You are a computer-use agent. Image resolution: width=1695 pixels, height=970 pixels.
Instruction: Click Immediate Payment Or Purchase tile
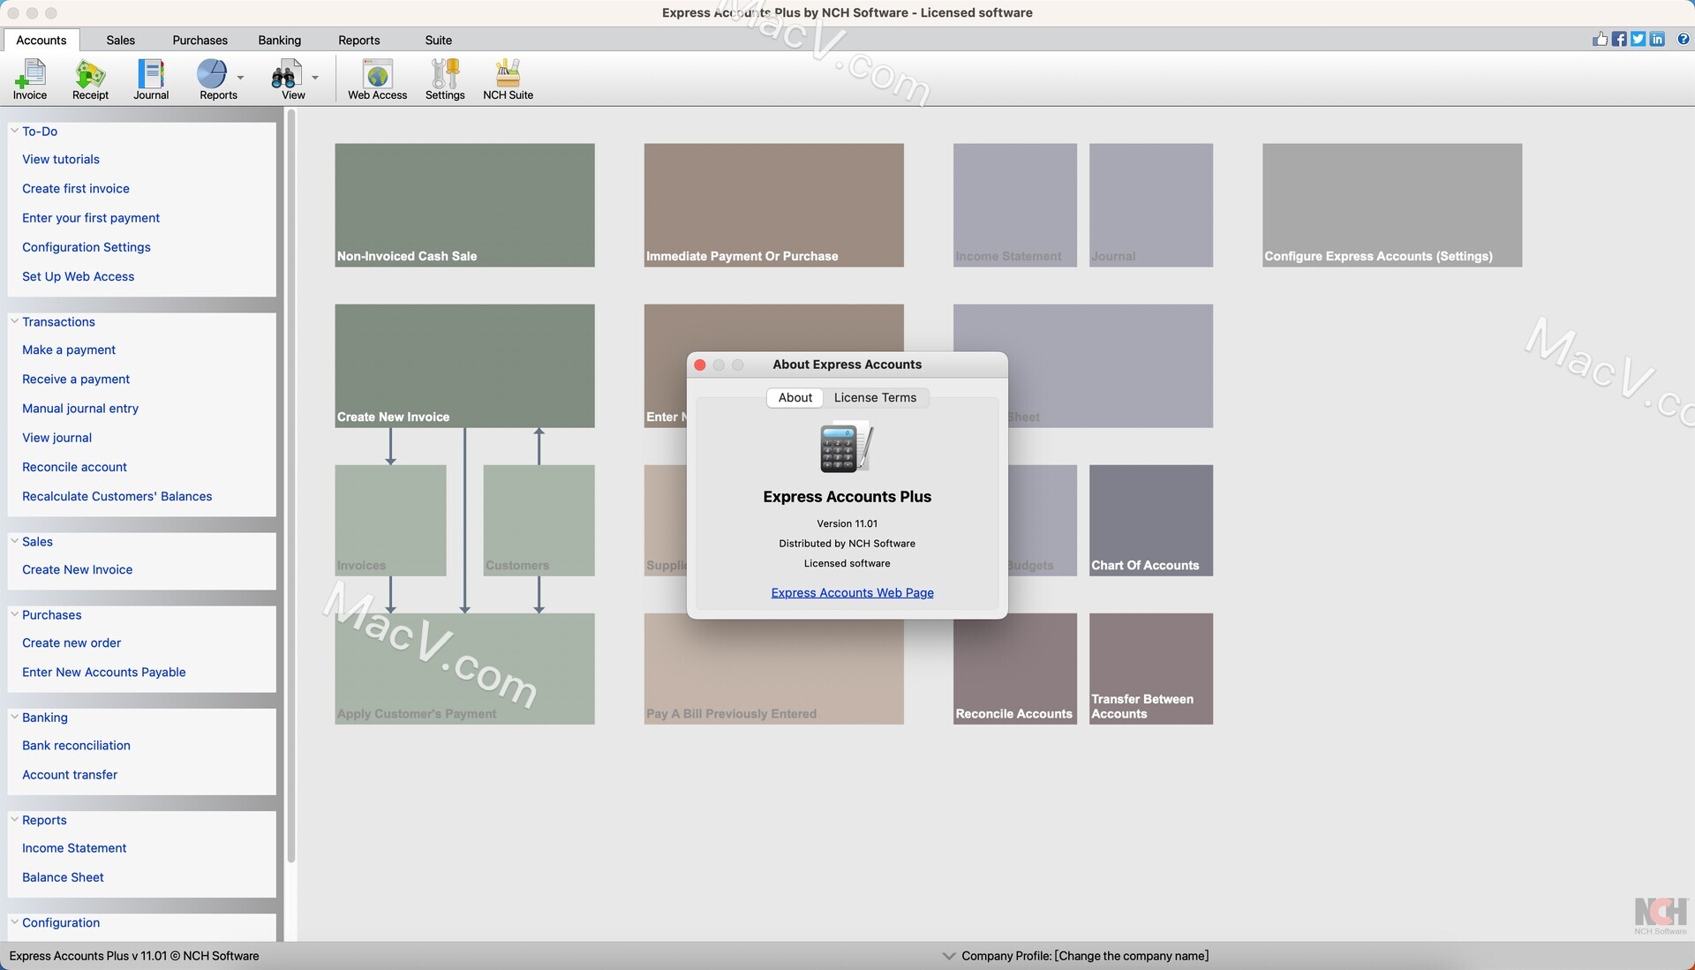coord(773,205)
